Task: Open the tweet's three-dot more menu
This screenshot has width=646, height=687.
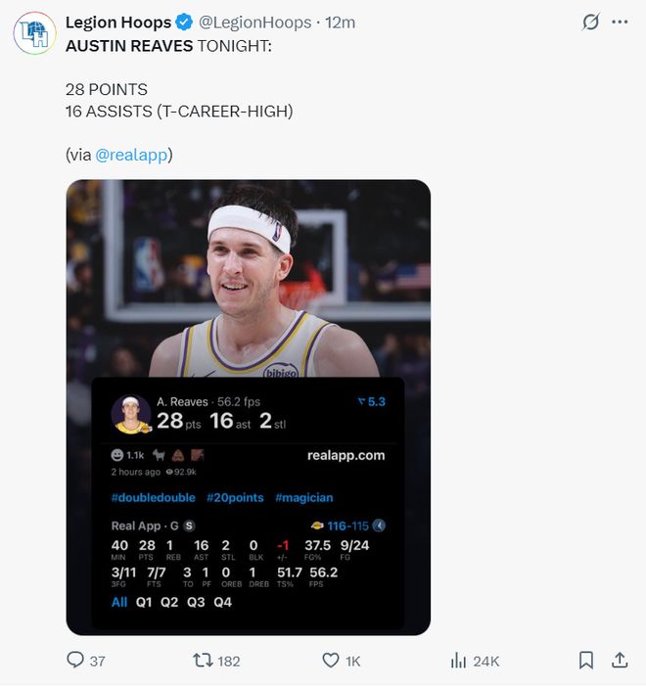Action: pyautogui.click(x=620, y=23)
